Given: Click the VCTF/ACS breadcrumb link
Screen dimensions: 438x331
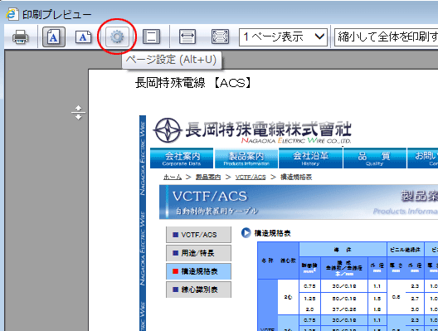Looking at the screenshot, I should pyautogui.click(x=251, y=177).
